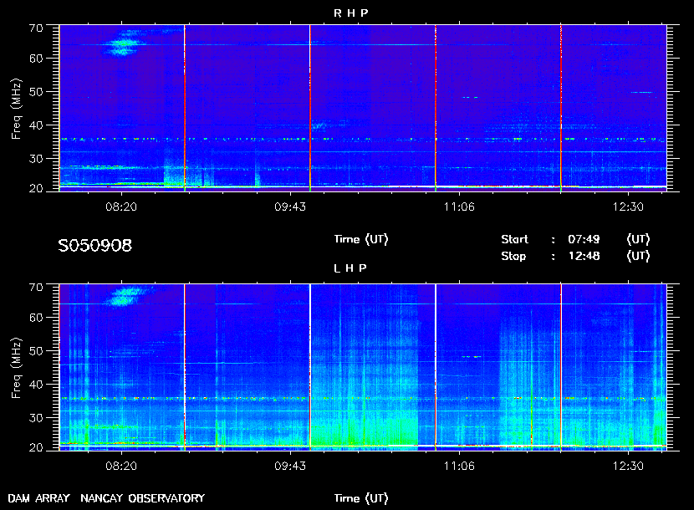The height and width of the screenshot is (510, 694).
Task: Click the 08:20 tick label under RHP plot
Action: click(121, 207)
